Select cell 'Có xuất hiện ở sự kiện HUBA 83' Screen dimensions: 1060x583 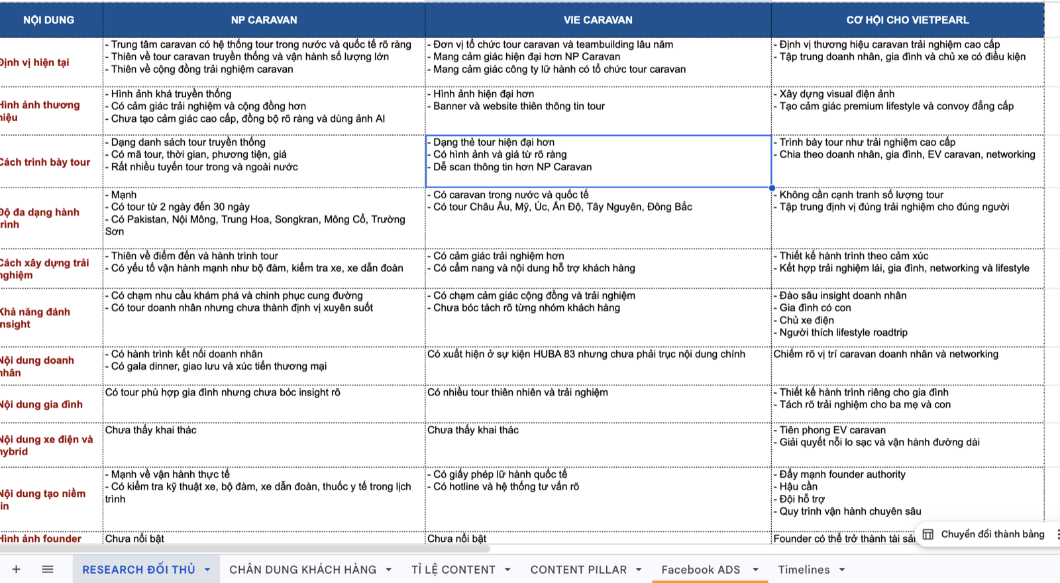click(598, 366)
